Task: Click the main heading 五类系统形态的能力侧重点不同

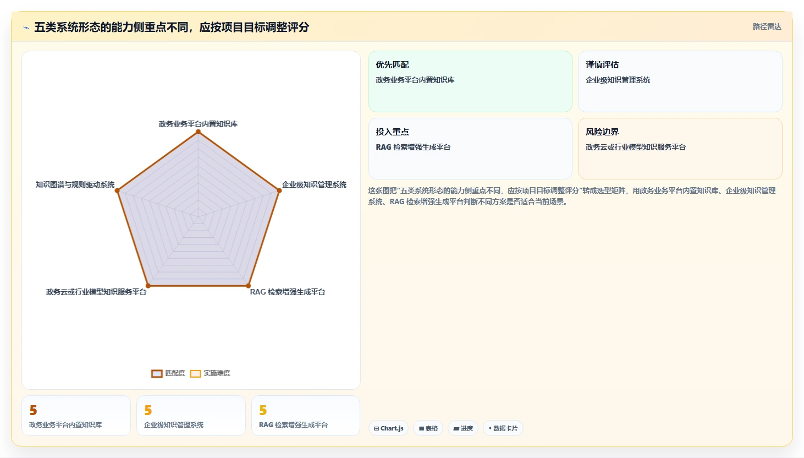Action: click(x=172, y=27)
